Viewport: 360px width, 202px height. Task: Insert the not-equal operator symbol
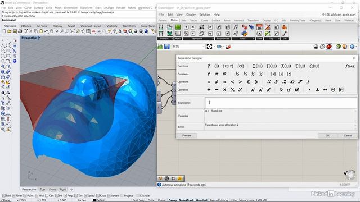pos(217,82)
